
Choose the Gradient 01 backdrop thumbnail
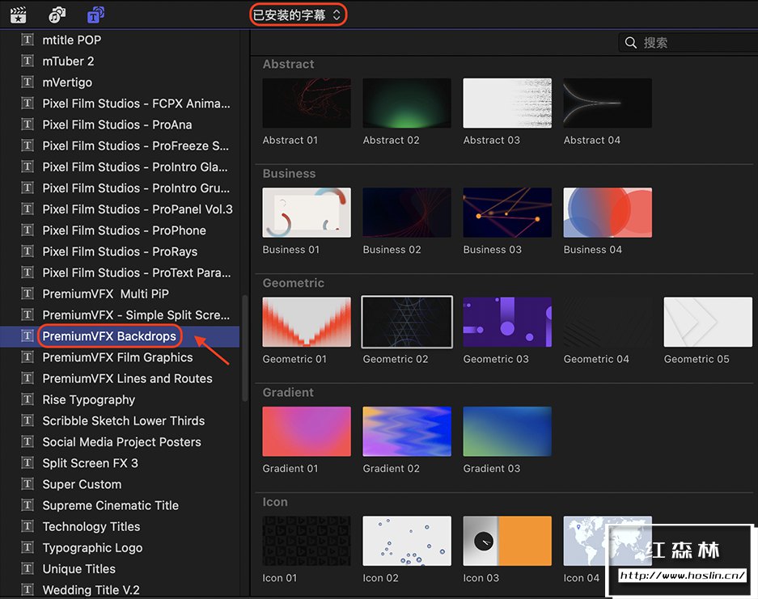pyautogui.click(x=307, y=431)
